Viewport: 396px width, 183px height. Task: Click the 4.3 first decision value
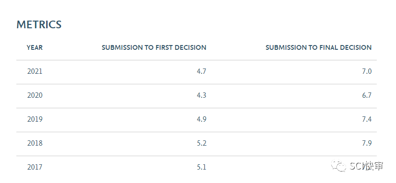click(x=201, y=95)
